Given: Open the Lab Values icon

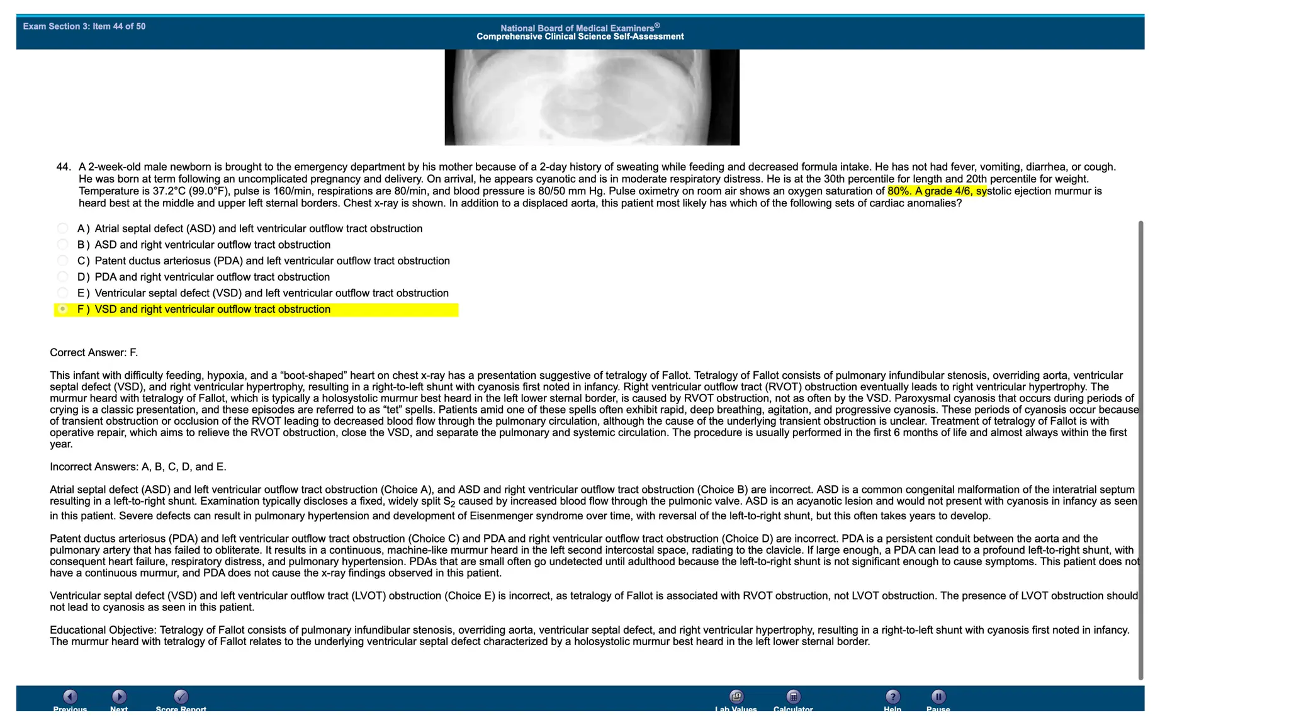Looking at the screenshot, I should click(736, 697).
